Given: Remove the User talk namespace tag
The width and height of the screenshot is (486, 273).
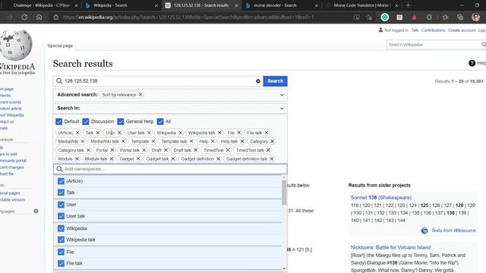Looking at the screenshot, I should (x=149, y=133).
